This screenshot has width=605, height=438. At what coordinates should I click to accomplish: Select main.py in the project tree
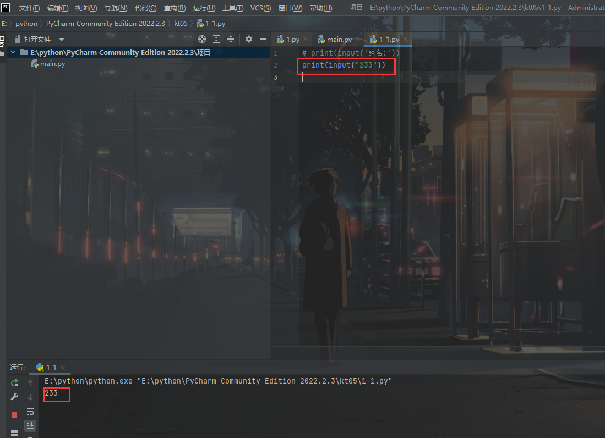(48, 64)
